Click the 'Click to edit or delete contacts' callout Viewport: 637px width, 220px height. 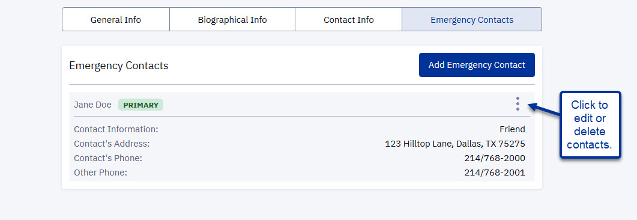click(590, 125)
